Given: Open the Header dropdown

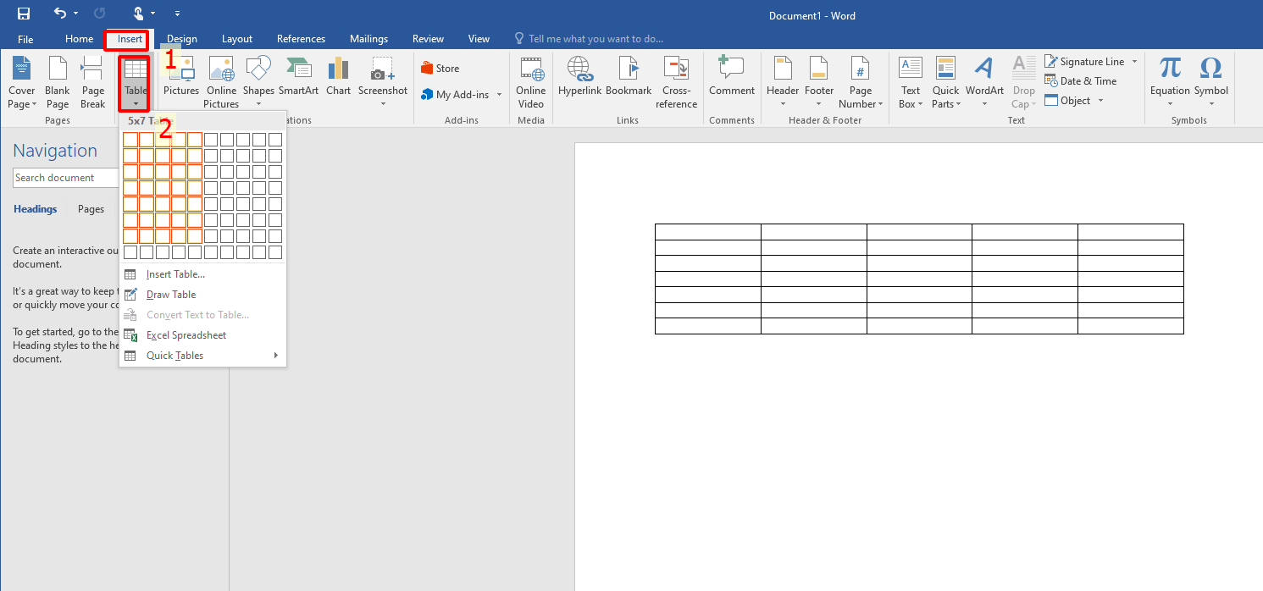Looking at the screenshot, I should 783,82.
